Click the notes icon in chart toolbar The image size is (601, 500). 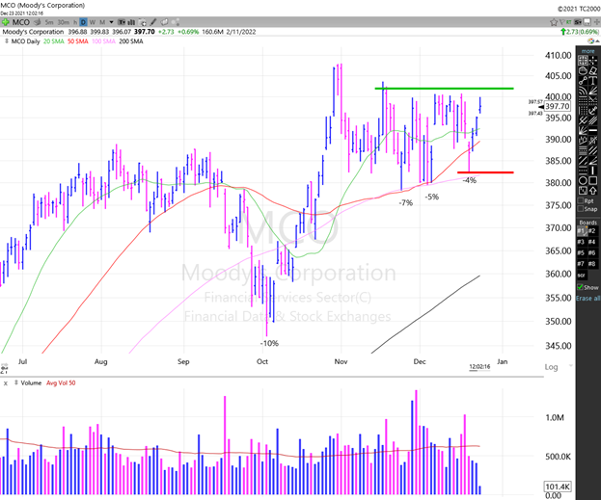pyautogui.click(x=164, y=22)
